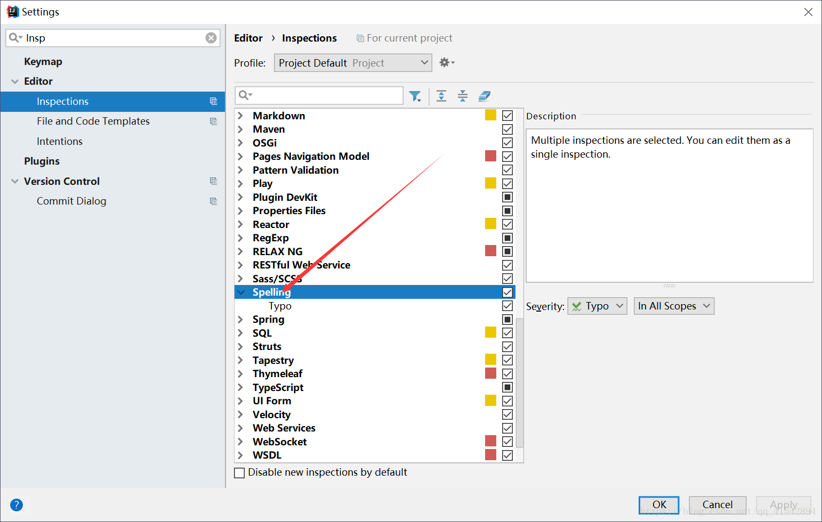Collapse all inspection groups
The height and width of the screenshot is (522, 822).
coord(463,96)
